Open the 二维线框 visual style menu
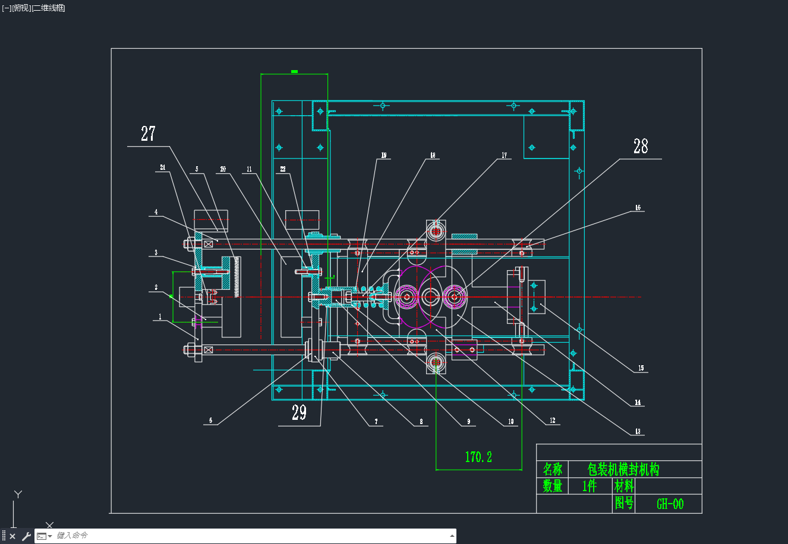 click(x=48, y=8)
